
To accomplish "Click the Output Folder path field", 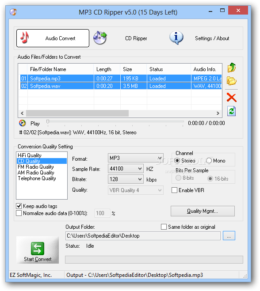I will coord(143,236).
